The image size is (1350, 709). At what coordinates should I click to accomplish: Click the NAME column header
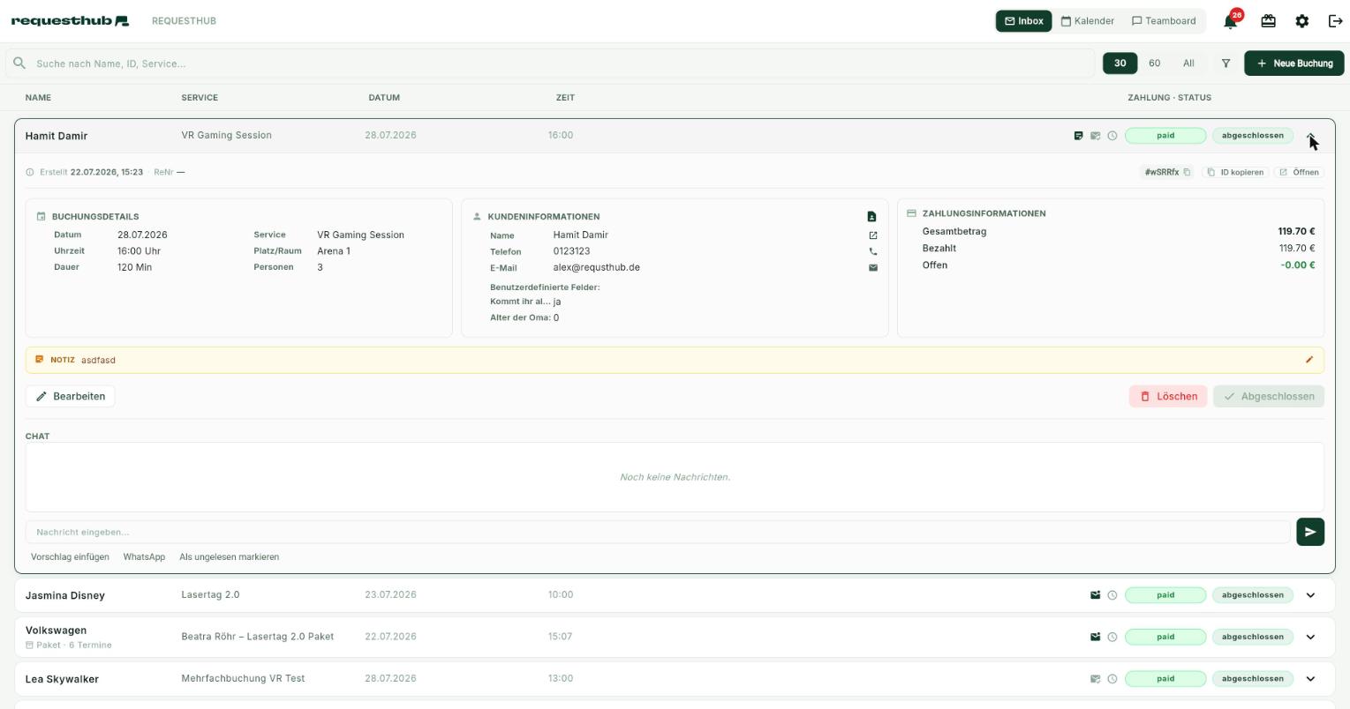click(x=38, y=98)
